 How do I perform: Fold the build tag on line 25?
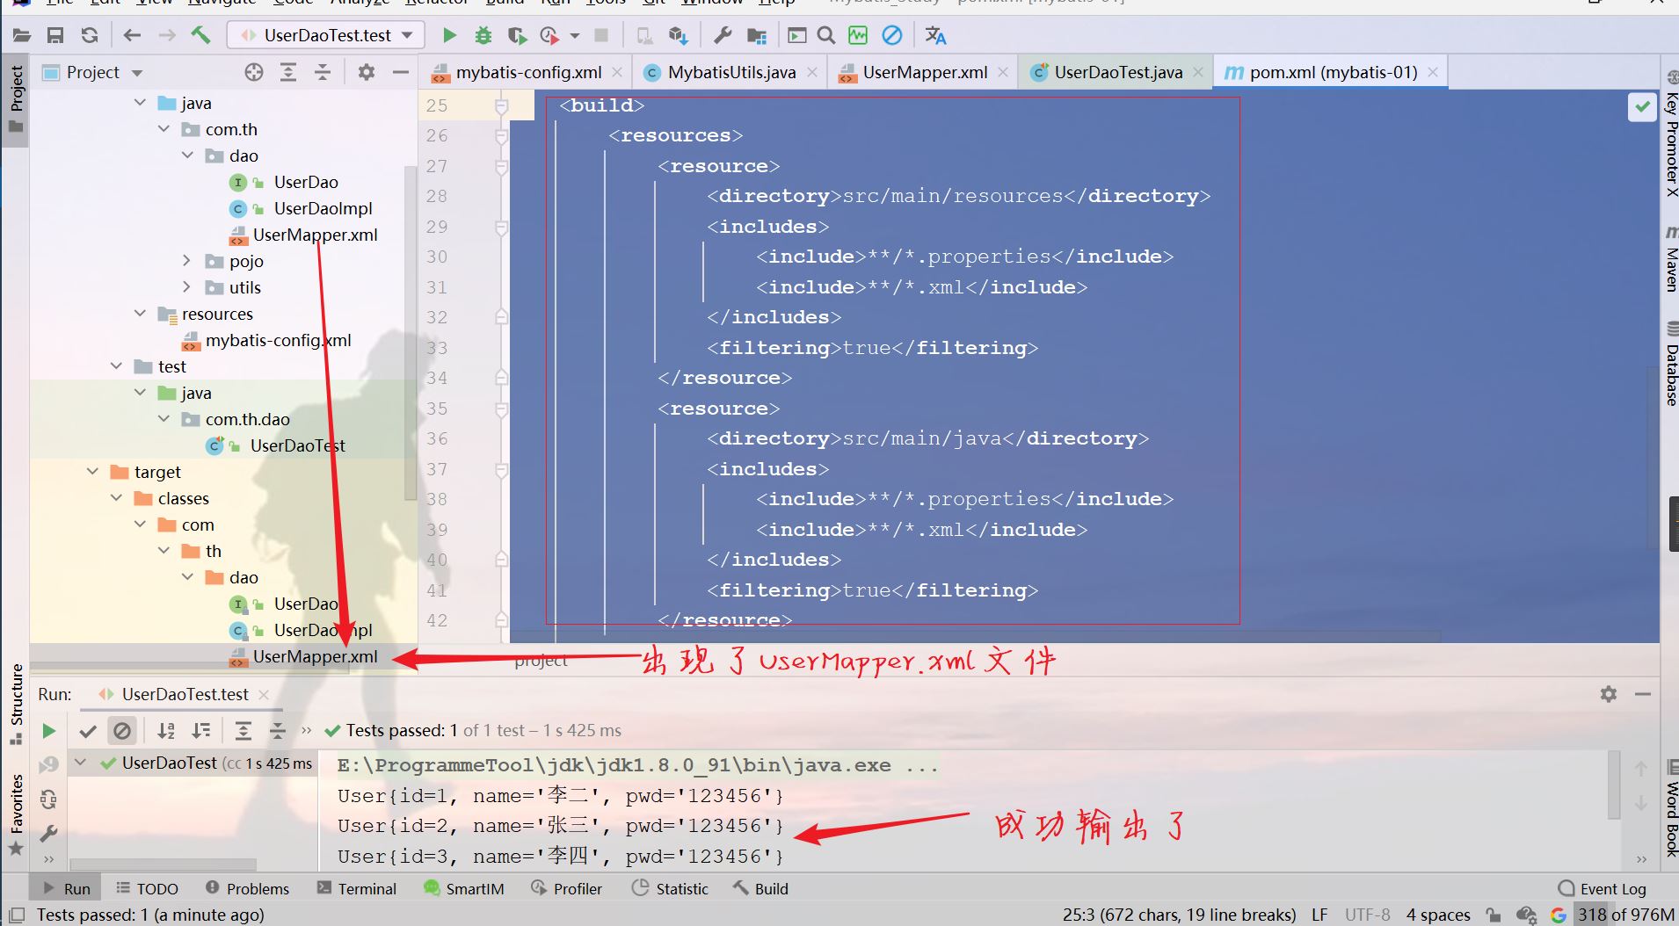tap(501, 106)
